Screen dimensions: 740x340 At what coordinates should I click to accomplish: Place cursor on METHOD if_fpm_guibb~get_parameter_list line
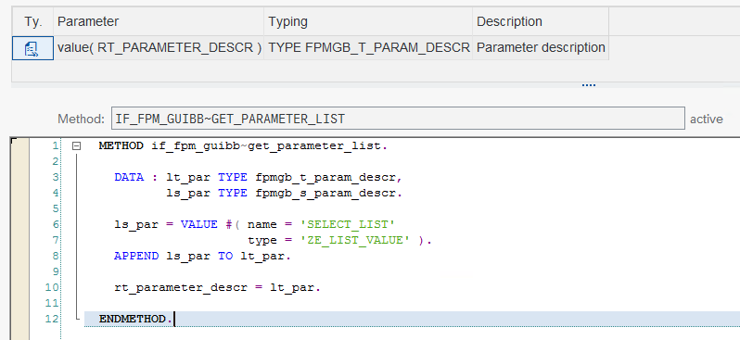(x=243, y=145)
